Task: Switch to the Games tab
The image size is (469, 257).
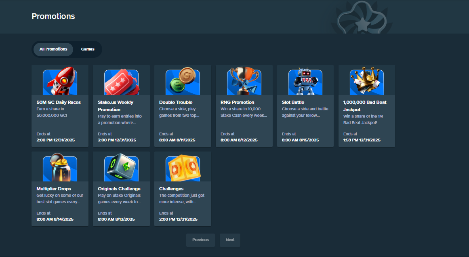Action: pyautogui.click(x=88, y=49)
